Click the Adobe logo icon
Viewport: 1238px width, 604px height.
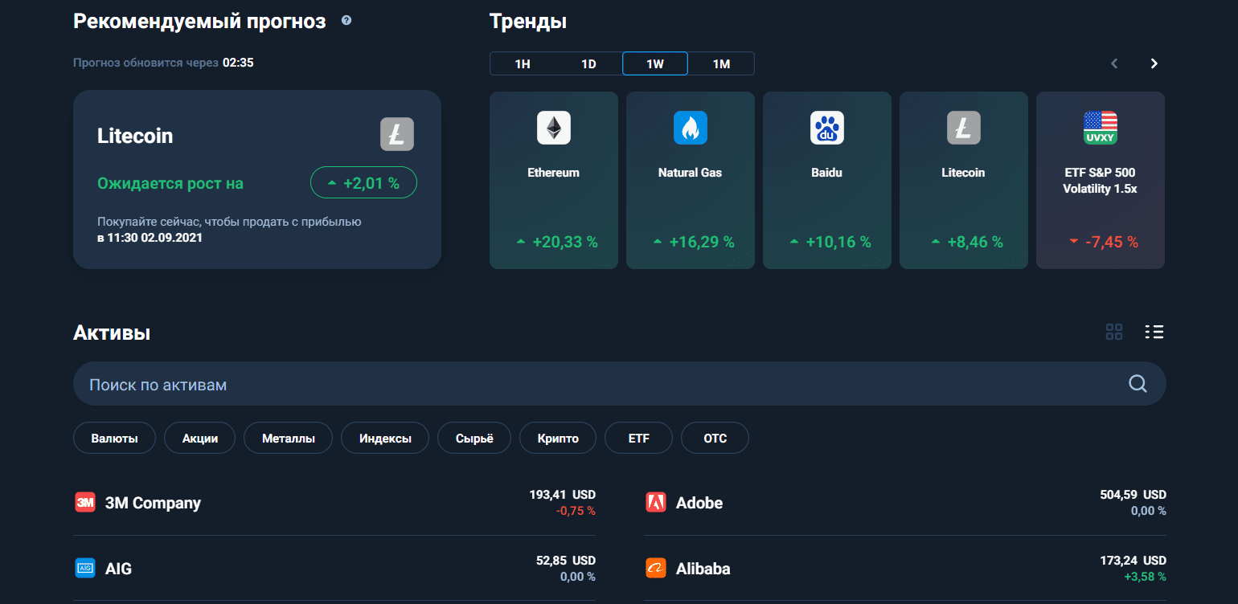(x=656, y=503)
